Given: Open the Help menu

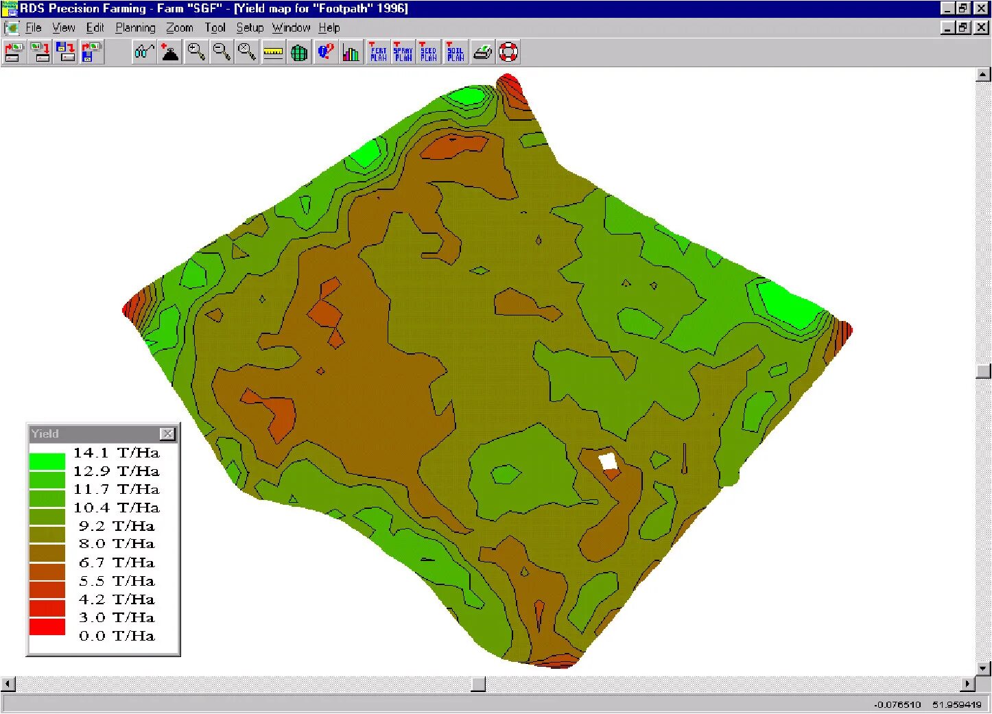Looking at the screenshot, I should (x=329, y=28).
